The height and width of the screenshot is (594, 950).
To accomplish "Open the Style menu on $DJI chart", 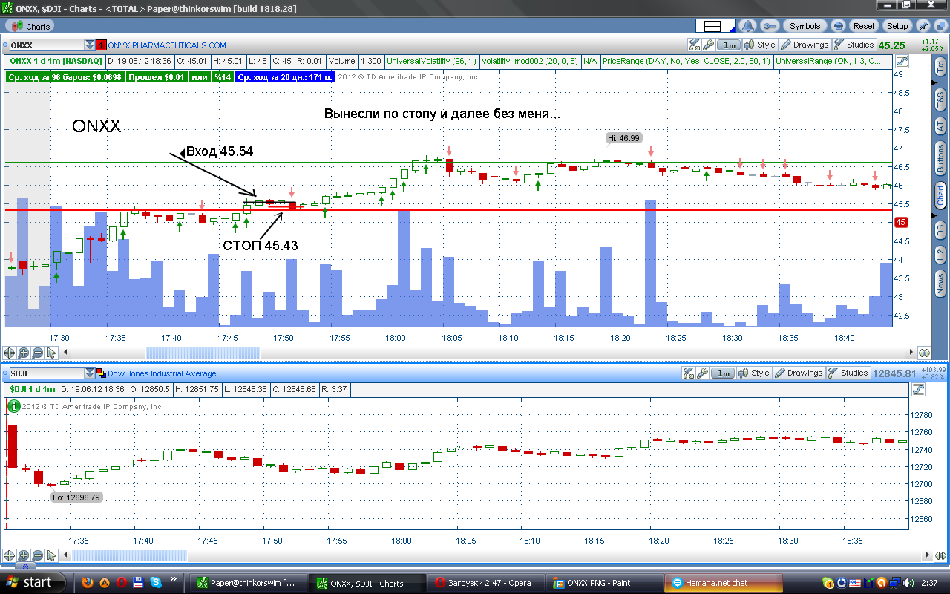I will pyautogui.click(x=753, y=373).
